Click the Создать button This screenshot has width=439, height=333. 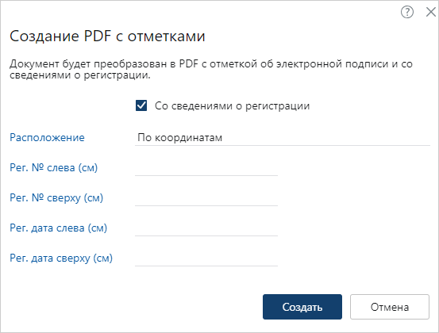coord(302,307)
